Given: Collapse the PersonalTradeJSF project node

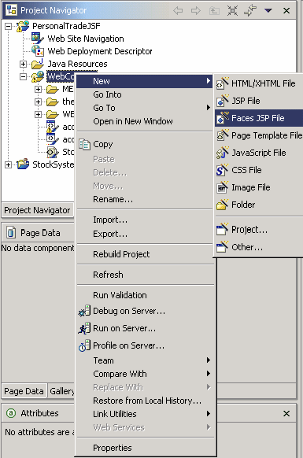Looking at the screenshot, I should point(9,27).
